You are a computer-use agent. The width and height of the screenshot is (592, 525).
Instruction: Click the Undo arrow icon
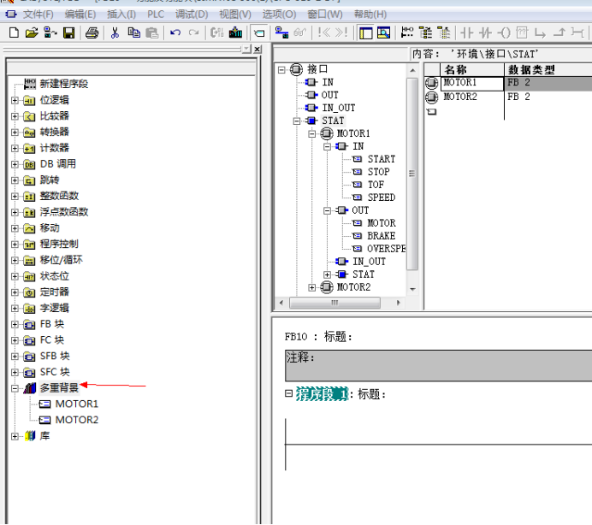175,32
